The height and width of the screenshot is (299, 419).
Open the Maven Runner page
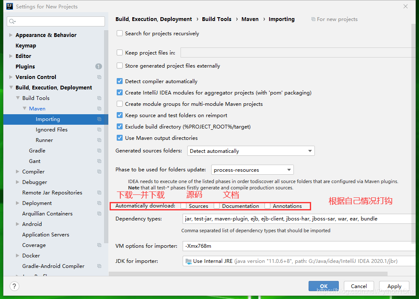(x=45, y=140)
